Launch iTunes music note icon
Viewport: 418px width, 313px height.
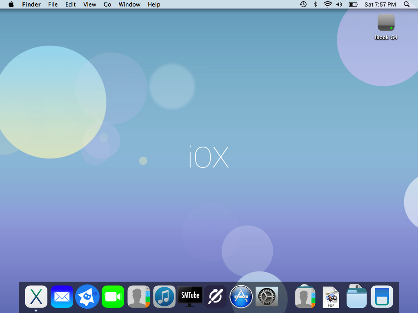click(x=165, y=297)
